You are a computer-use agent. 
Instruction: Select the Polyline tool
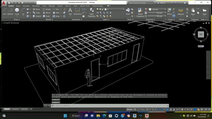[10, 11]
